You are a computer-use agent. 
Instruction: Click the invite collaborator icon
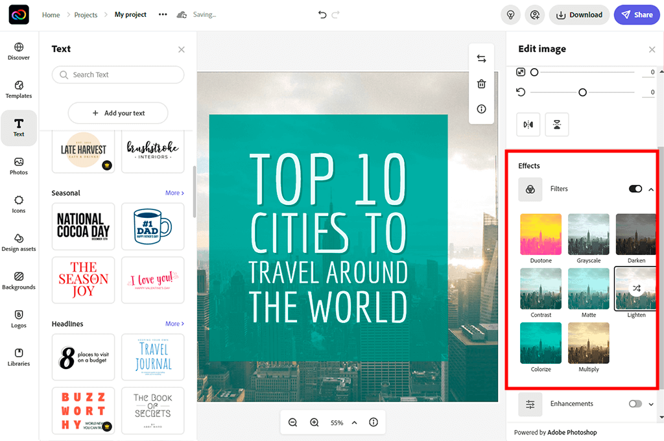535,15
